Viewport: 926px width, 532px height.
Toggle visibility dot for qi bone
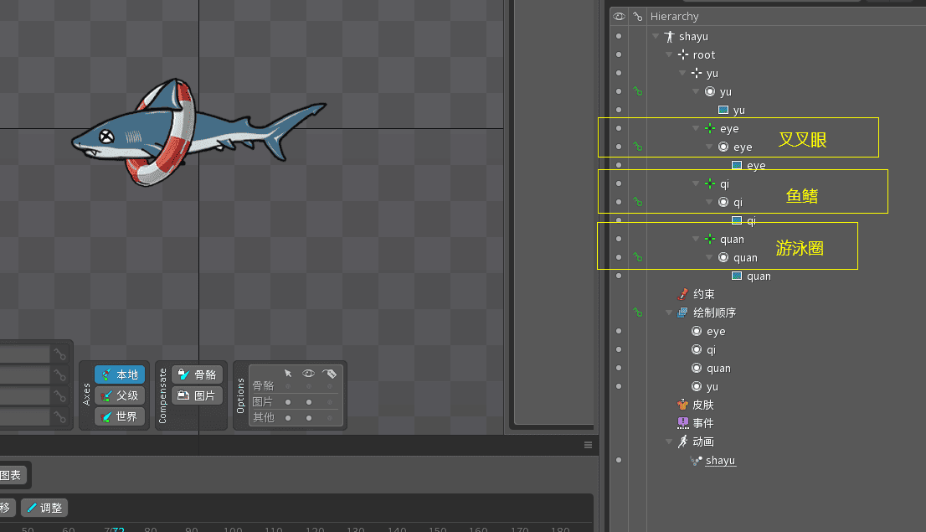pos(619,183)
